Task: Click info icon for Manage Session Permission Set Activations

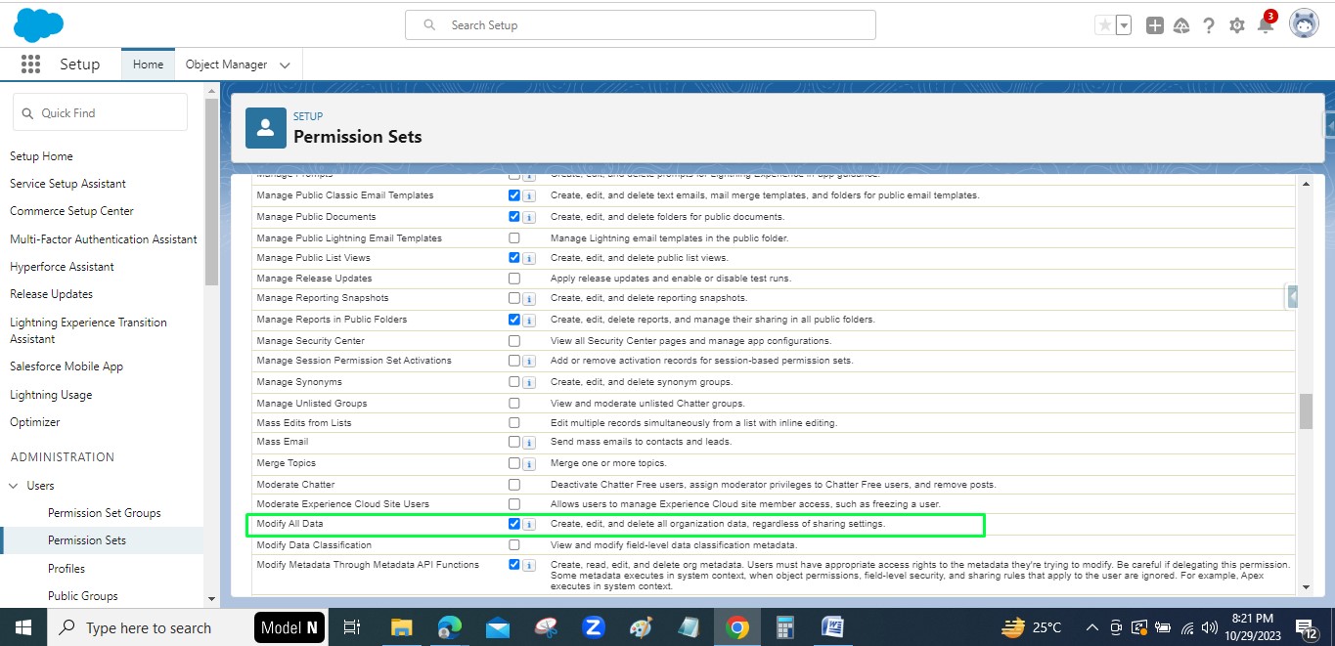Action: click(529, 362)
